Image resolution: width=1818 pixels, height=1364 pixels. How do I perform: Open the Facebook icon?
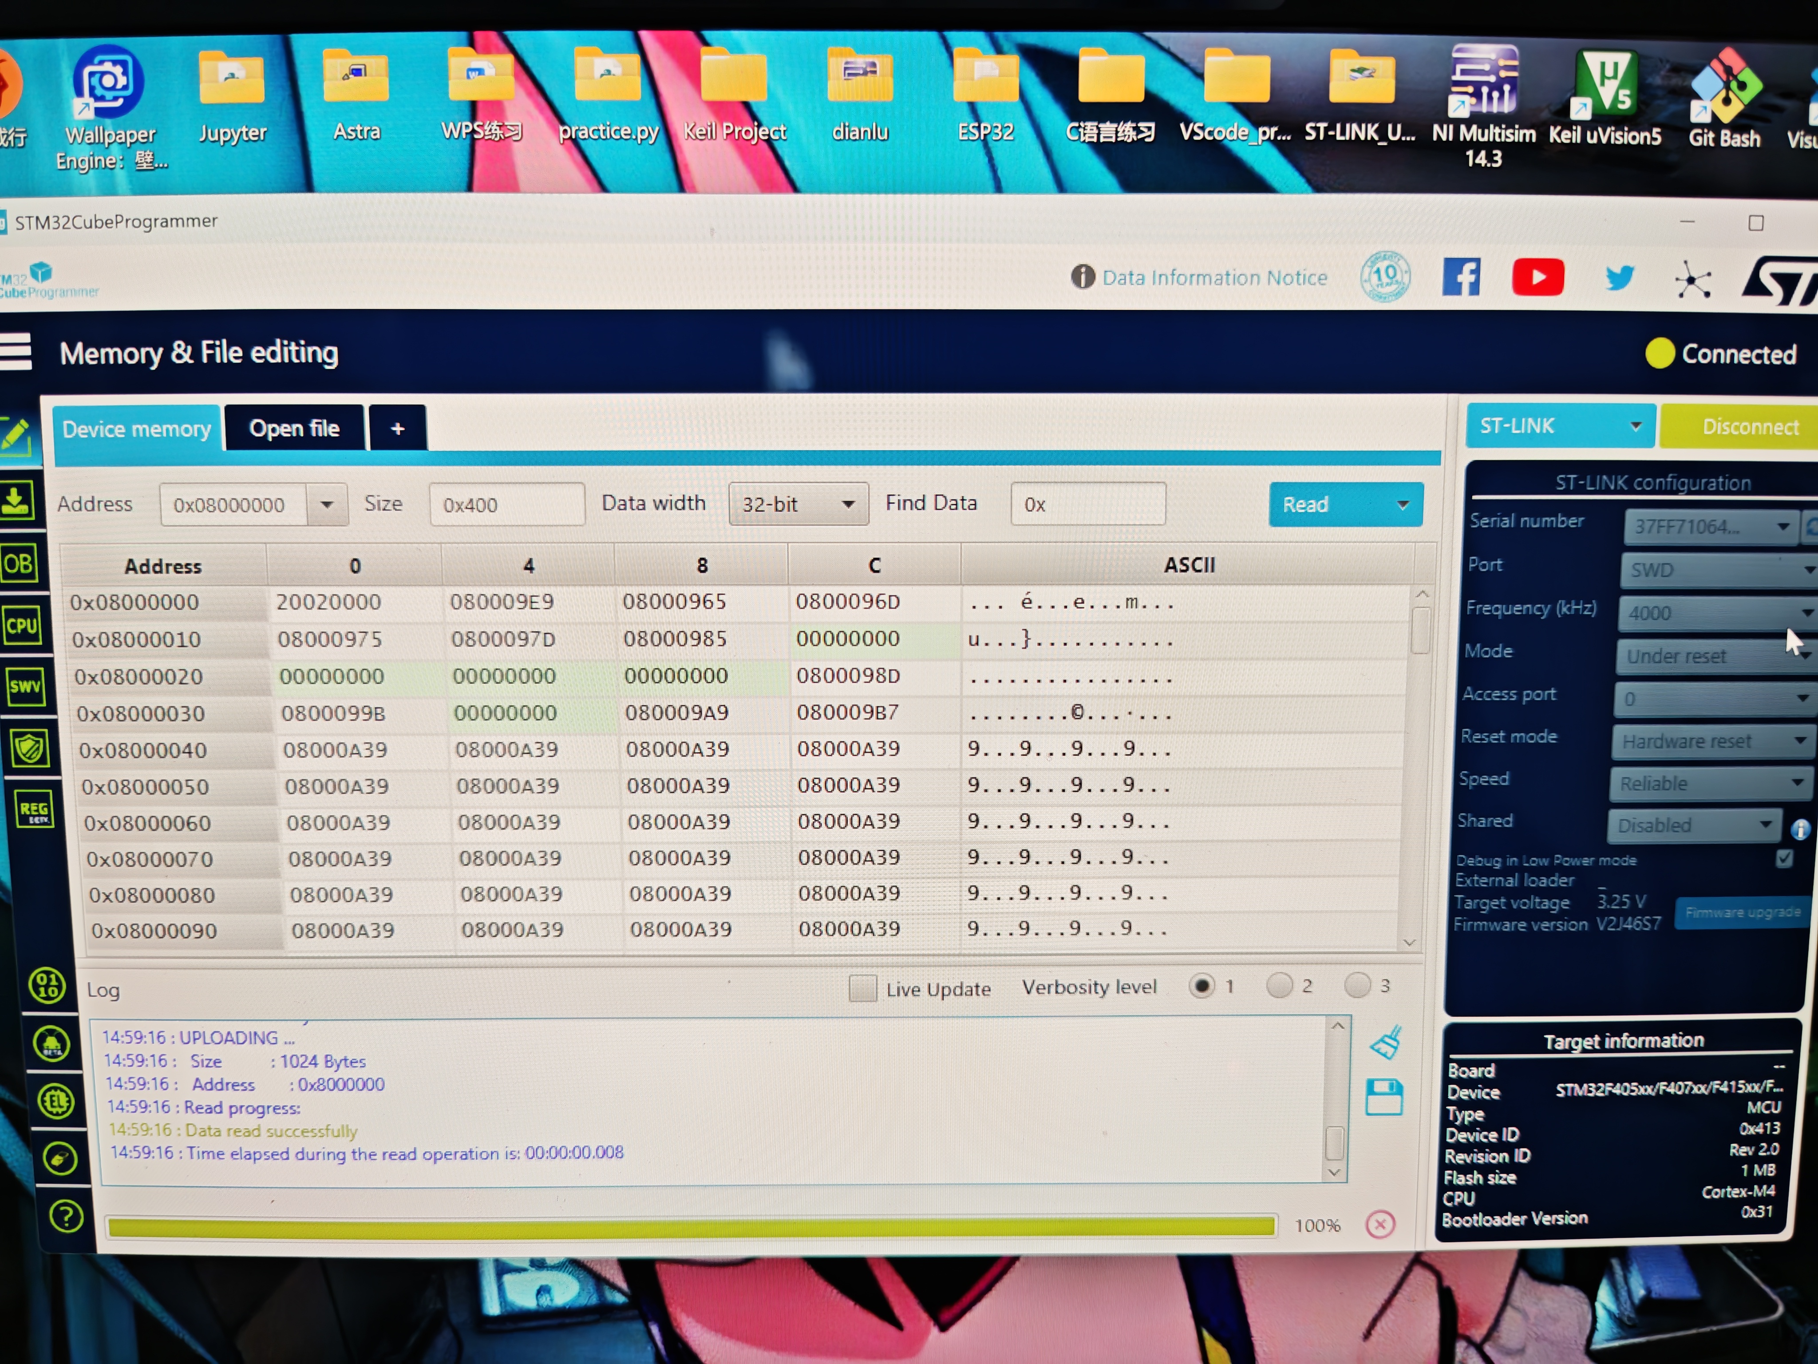pyautogui.click(x=1461, y=277)
